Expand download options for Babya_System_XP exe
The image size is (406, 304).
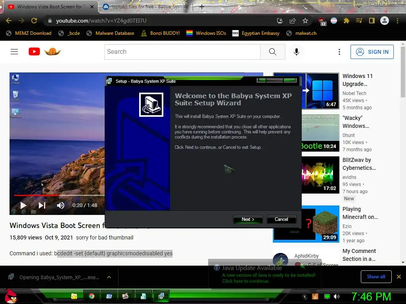click(109, 277)
